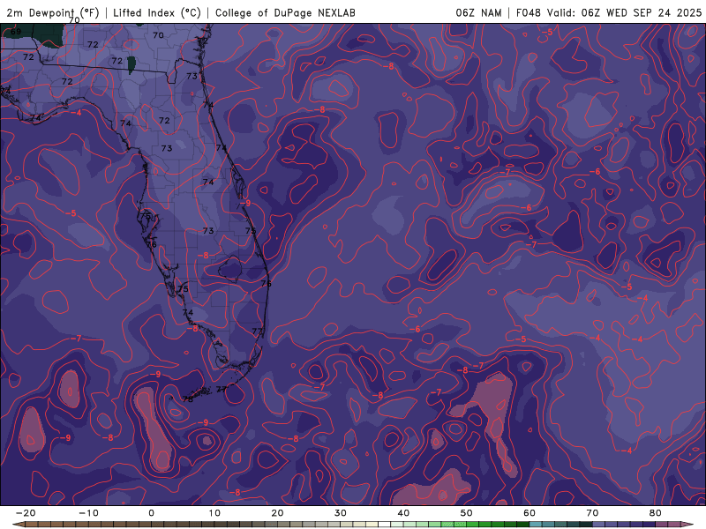Click the 69 dewpoint value on the map

(x=16, y=32)
